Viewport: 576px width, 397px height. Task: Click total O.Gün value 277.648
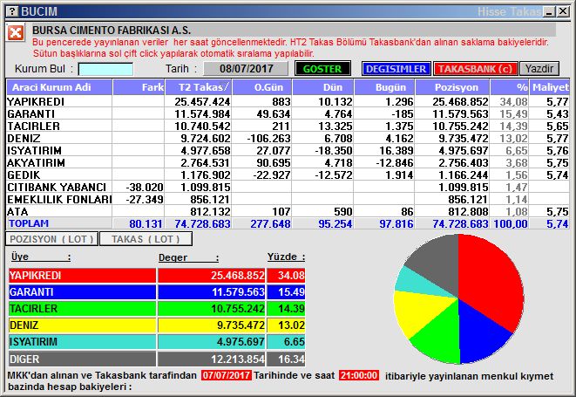point(270,223)
